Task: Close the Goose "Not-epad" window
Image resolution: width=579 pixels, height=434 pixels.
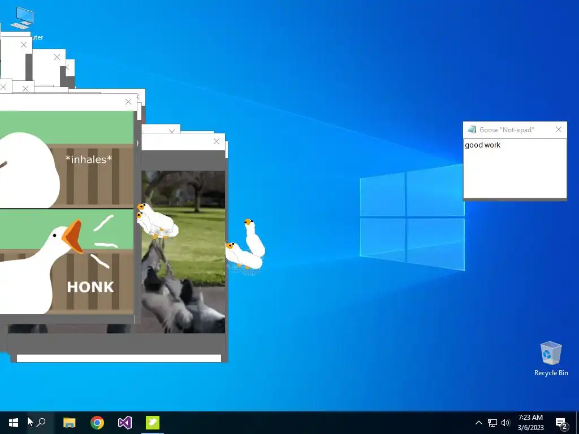Action: (558, 129)
